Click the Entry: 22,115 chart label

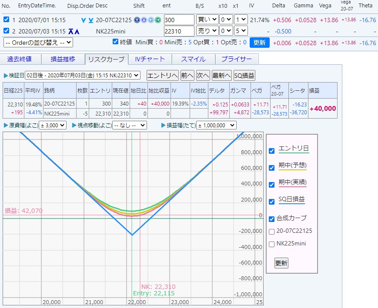tap(154, 293)
